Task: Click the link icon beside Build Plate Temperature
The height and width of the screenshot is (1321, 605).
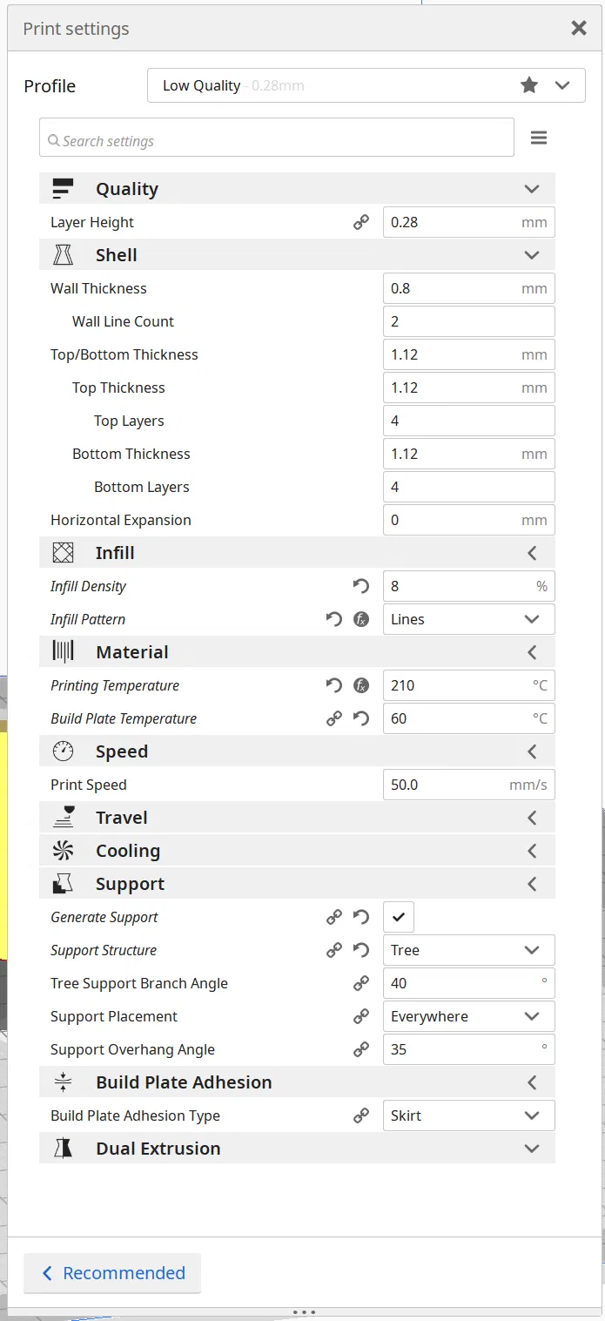Action: pyautogui.click(x=333, y=718)
